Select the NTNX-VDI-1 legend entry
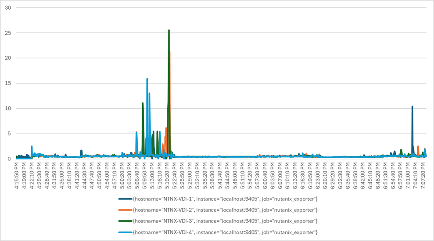434x241 pixels. [x=218, y=199]
